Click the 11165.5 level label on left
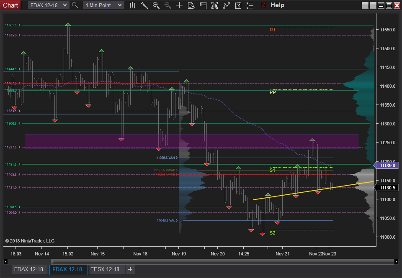The height and width of the screenshot is (278, 402). tap(11, 174)
